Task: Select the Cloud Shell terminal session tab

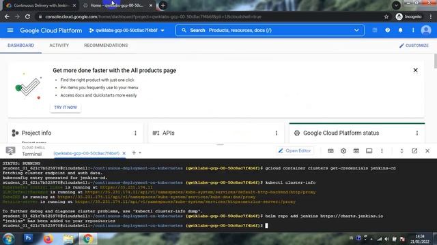Action: coord(87,153)
